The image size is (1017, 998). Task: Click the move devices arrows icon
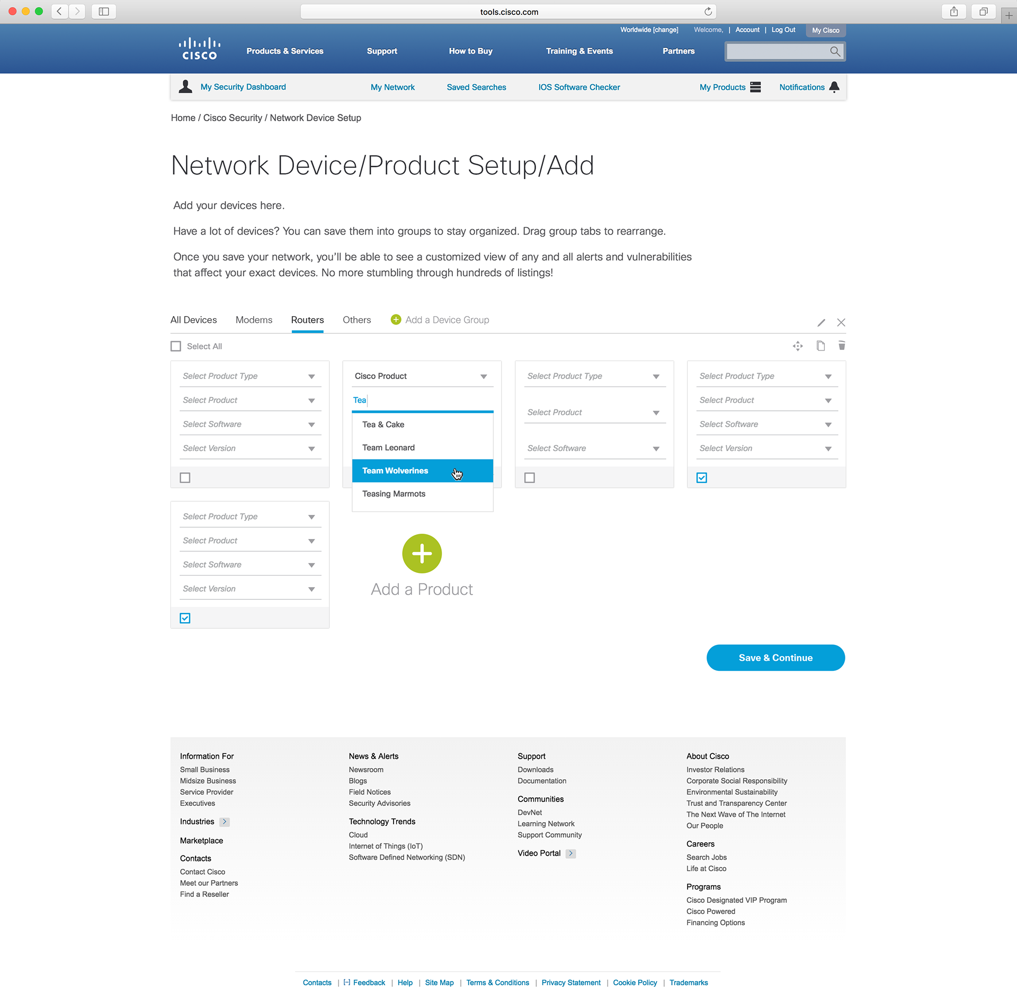coord(798,346)
